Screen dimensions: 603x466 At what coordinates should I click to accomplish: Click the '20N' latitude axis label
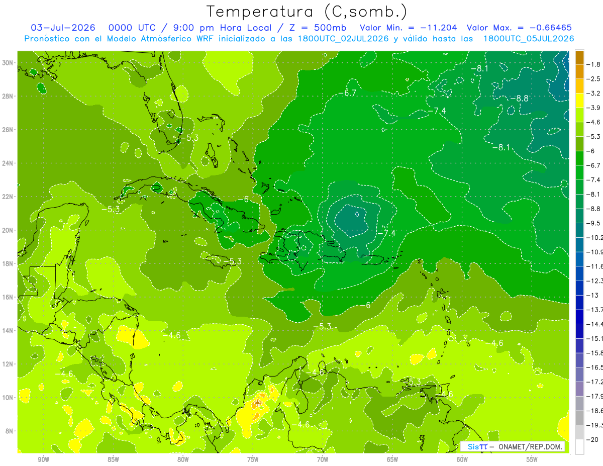point(8,230)
